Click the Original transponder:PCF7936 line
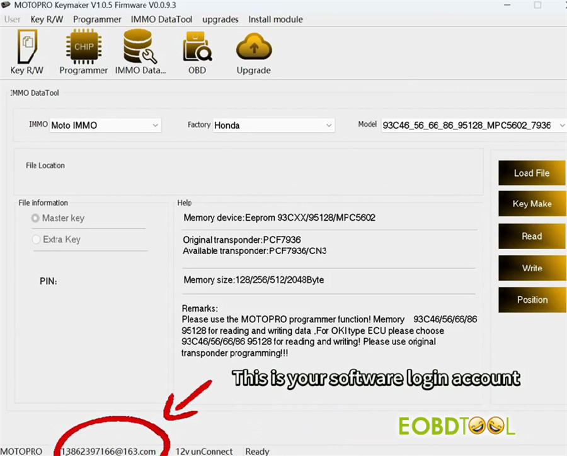Image resolution: width=567 pixels, height=456 pixels. click(x=241, y=240)
